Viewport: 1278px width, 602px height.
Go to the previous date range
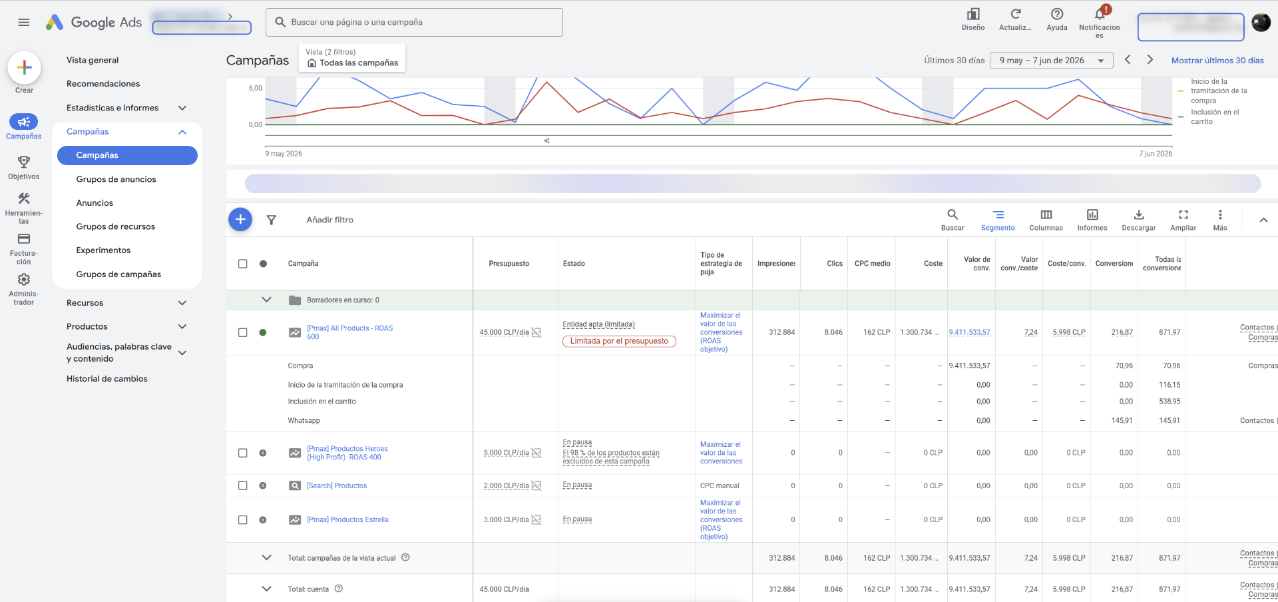(x=1128, y=60)
